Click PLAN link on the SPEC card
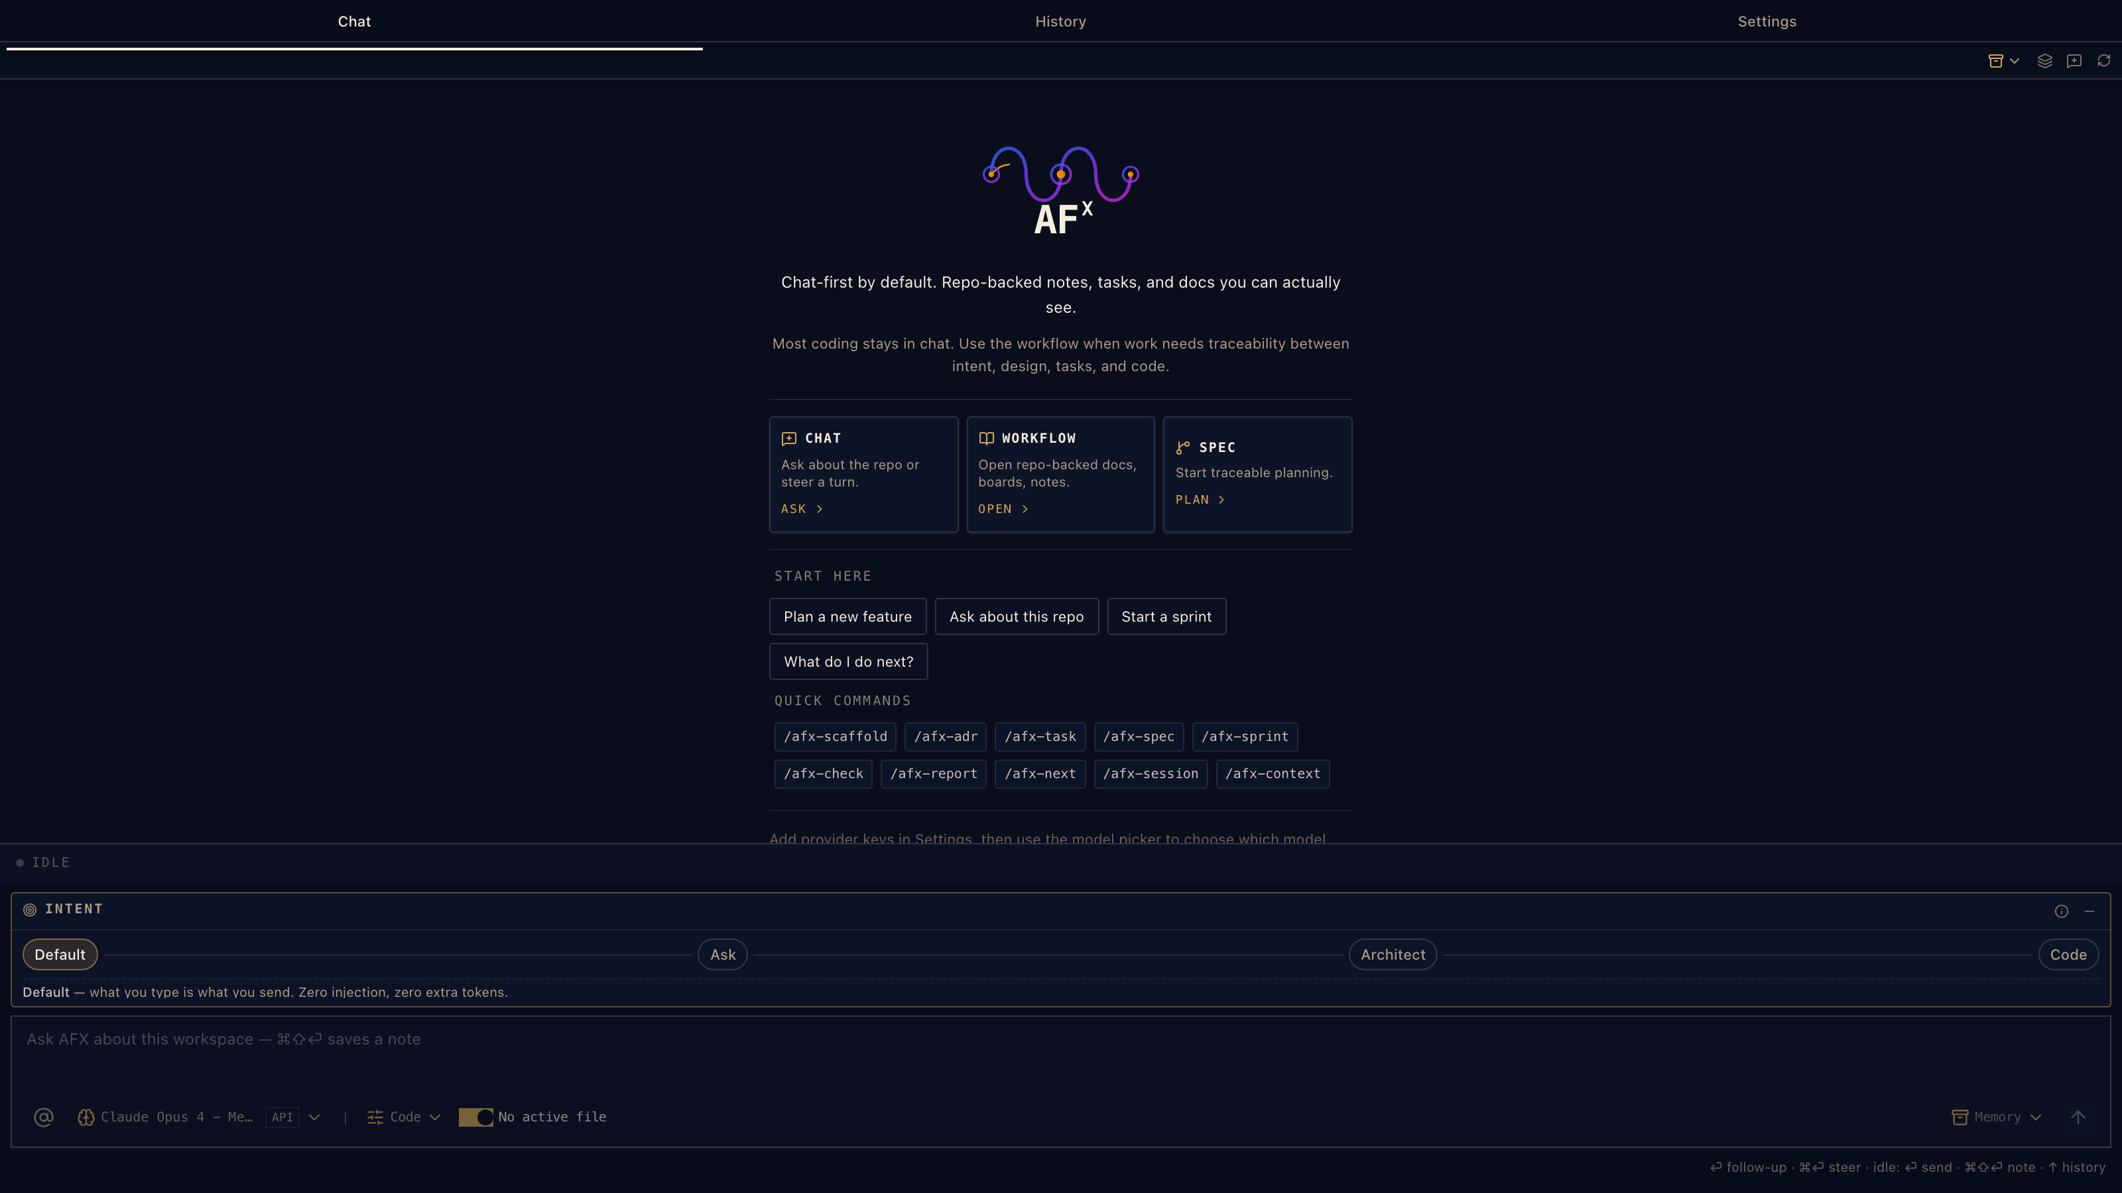 [1200, 500]
